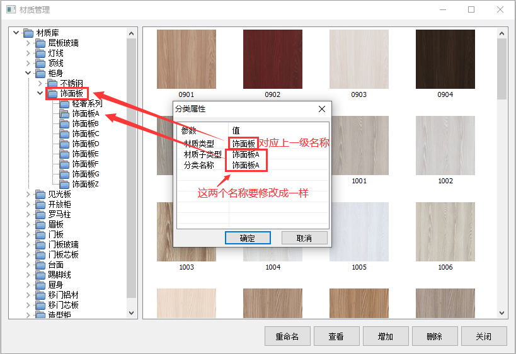Screen dimensions: 516x354
Task: Select material thumbnail 1005
Action: 359,232
